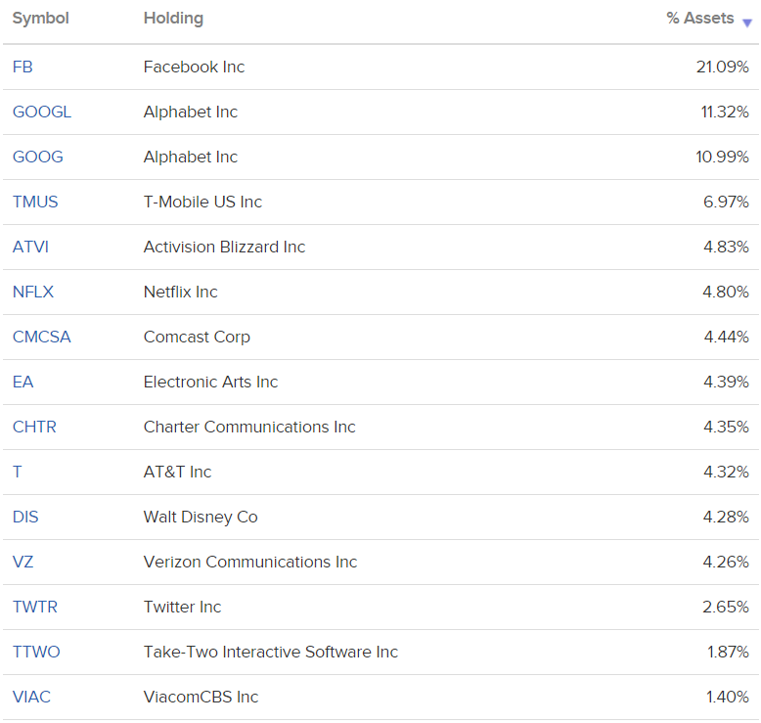Viewport: 761px width, 723px height.
Task: Click the 4.39% value for Electronic Arts
Action: (726, 382)
